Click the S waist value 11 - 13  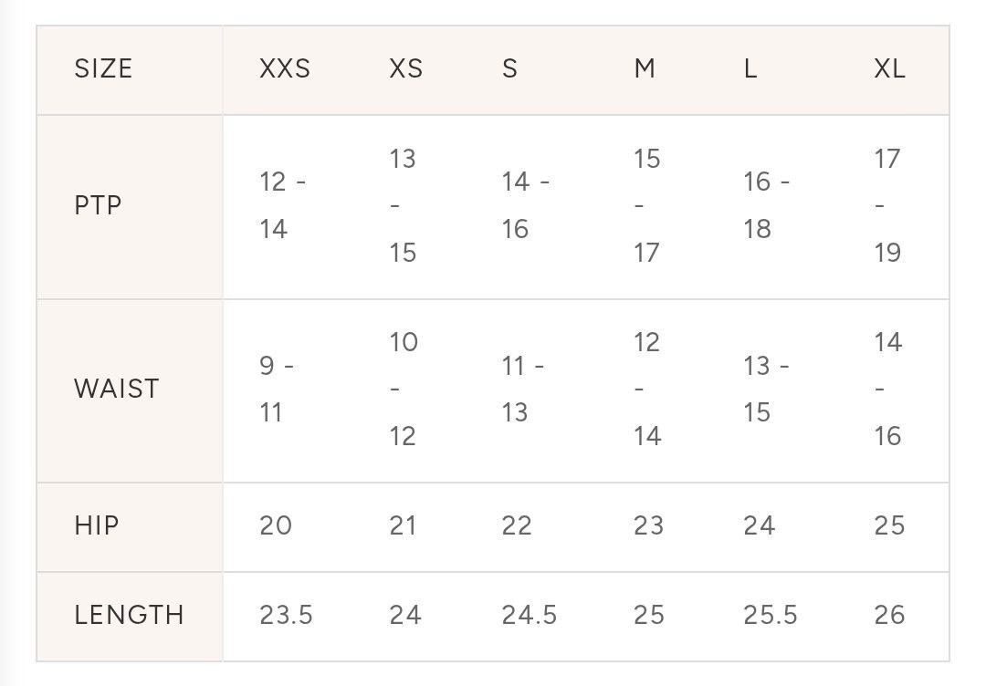[x=522, y=389]
